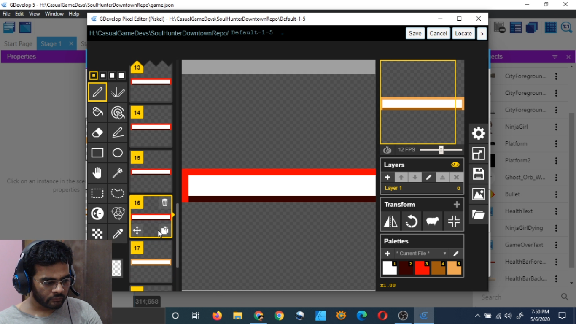
Task: Flip the sprite with Transform flip icon
Action: tap(391, 221)
